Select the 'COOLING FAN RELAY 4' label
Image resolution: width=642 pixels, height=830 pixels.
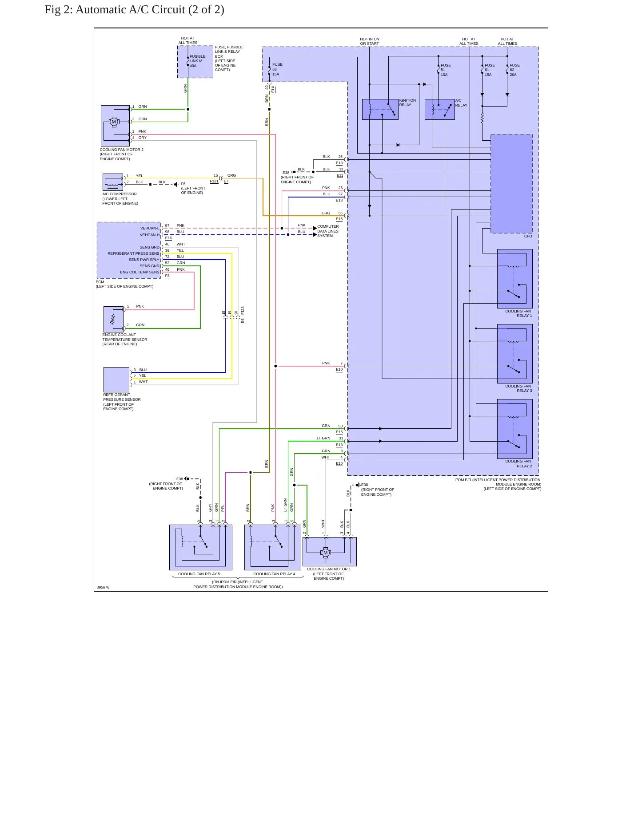coord(274,574)
